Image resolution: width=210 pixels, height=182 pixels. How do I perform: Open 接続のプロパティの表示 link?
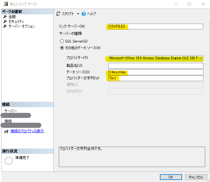tap(27, 131)
